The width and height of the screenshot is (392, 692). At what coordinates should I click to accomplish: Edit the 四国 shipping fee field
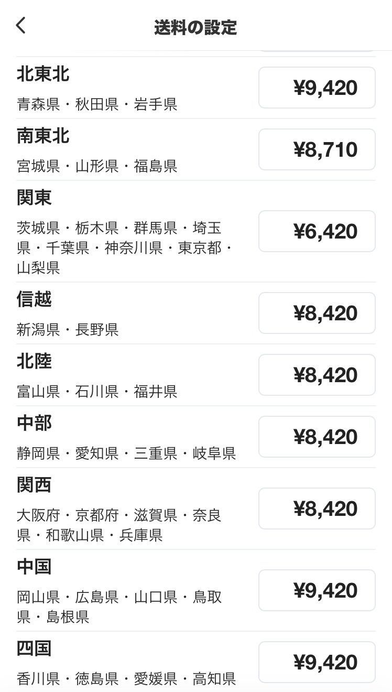317,662
